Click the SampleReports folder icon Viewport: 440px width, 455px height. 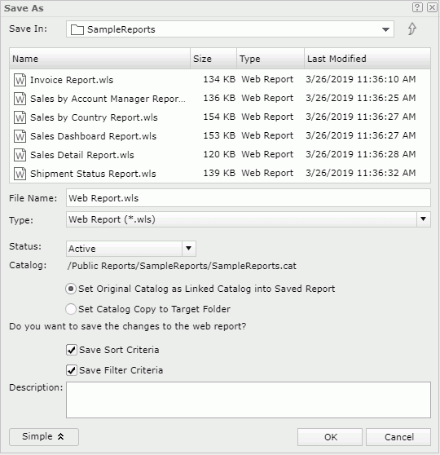77,29
